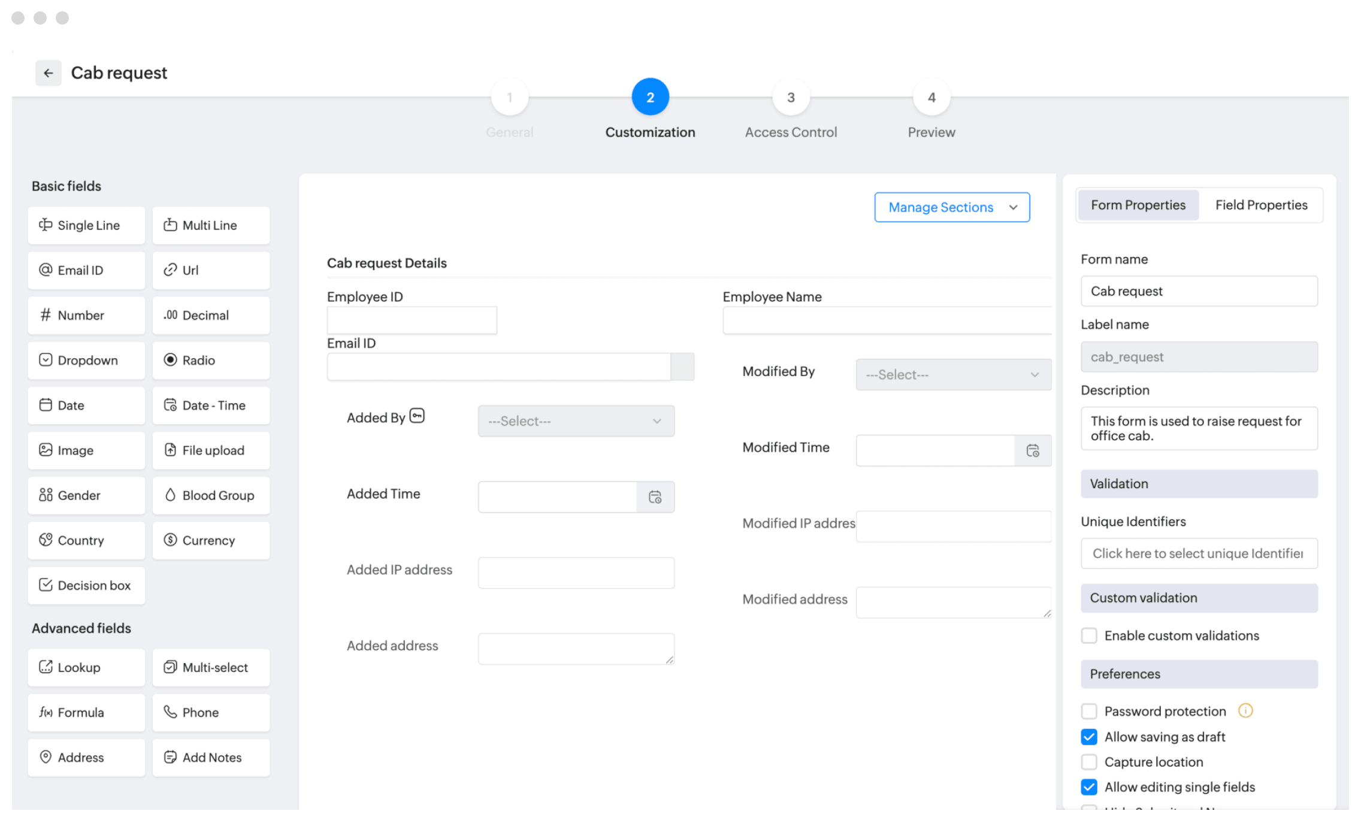Click the Lookup advanced field icon
This screenshot has height=829, width=1361.
pos(46,667)
